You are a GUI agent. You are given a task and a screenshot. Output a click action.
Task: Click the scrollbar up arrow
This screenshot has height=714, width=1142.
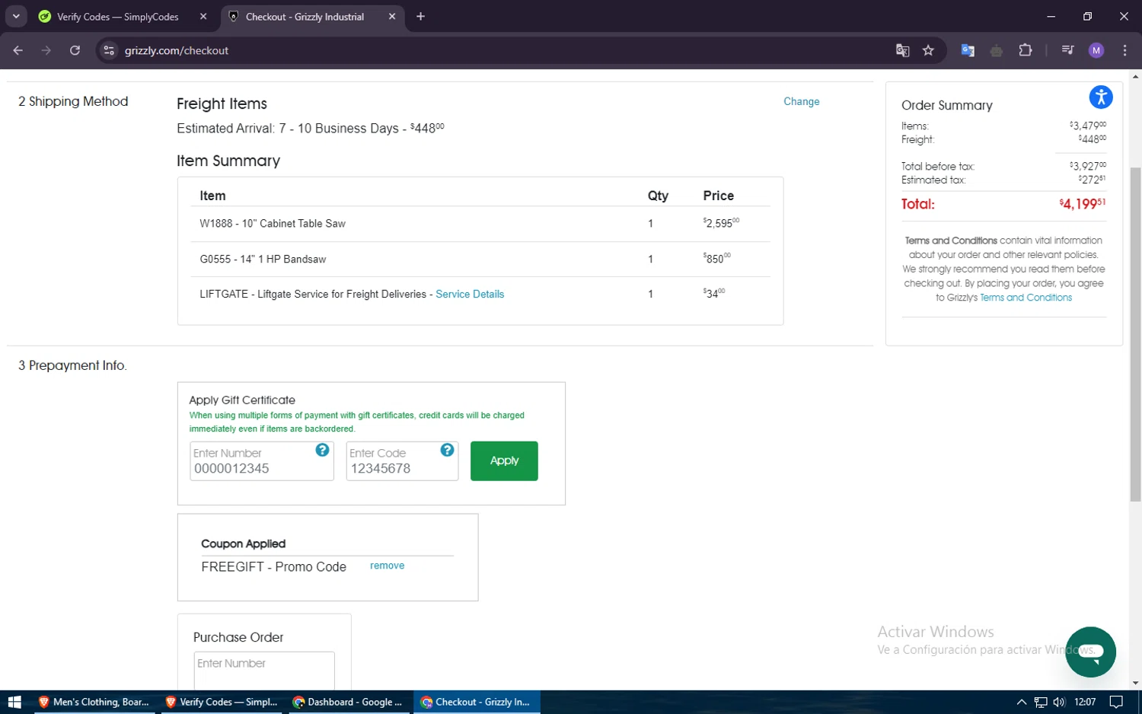tap(1135, 76)
